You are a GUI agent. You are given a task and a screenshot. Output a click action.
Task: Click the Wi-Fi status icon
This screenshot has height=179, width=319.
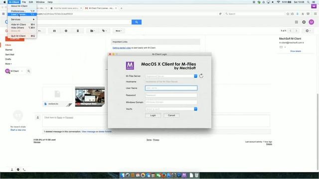pyautogui.click(x=278, y=2)
